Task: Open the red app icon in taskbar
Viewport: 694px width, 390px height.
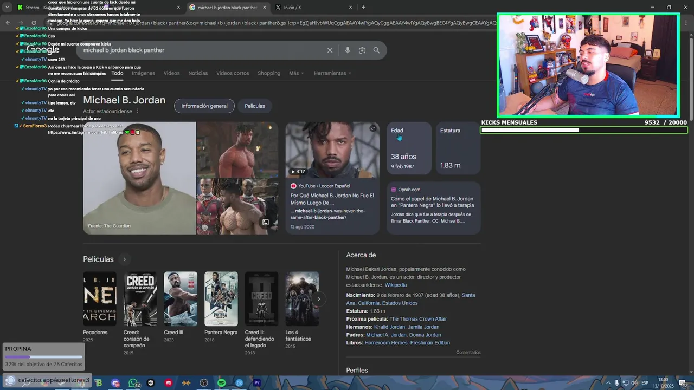Action: tap(169, 383)
